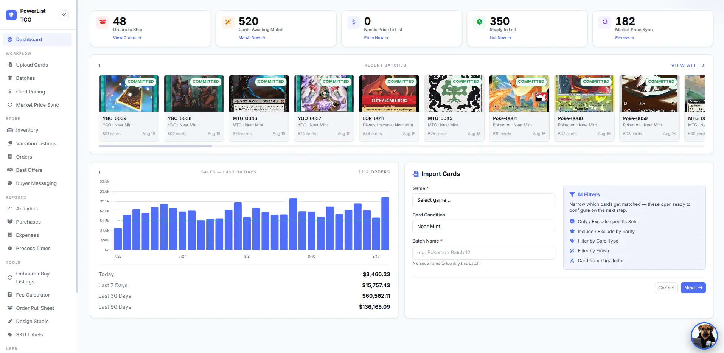Click the Needs Price dollar icon

(x=354, y=22)
